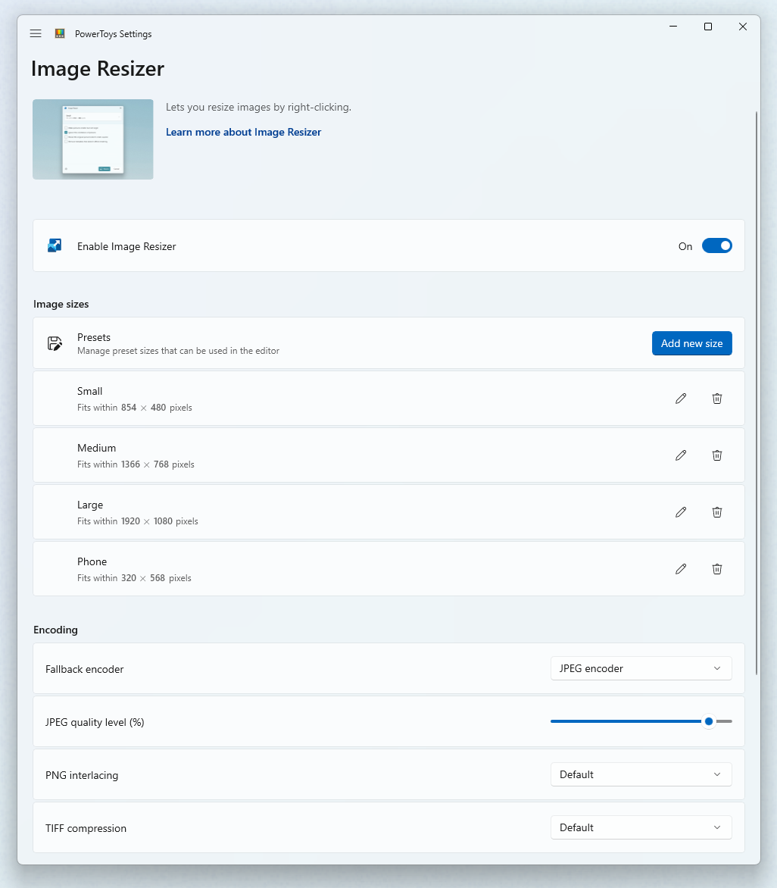Edit the Medium preset size
Viewport: 777px width, 888px height.
pyautogui.click(x=681, y=455)
